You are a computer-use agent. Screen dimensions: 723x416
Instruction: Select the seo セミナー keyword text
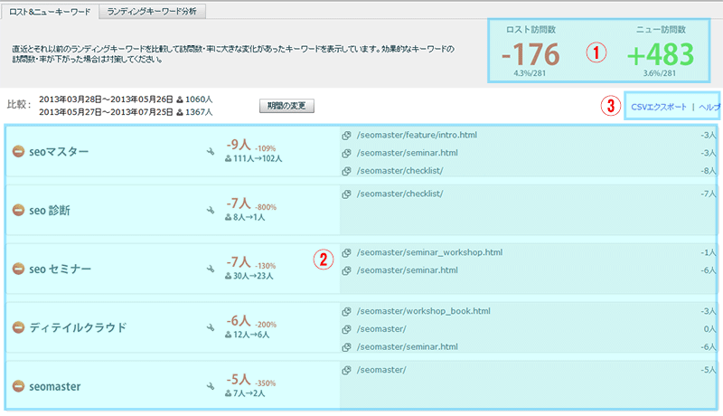60,269
